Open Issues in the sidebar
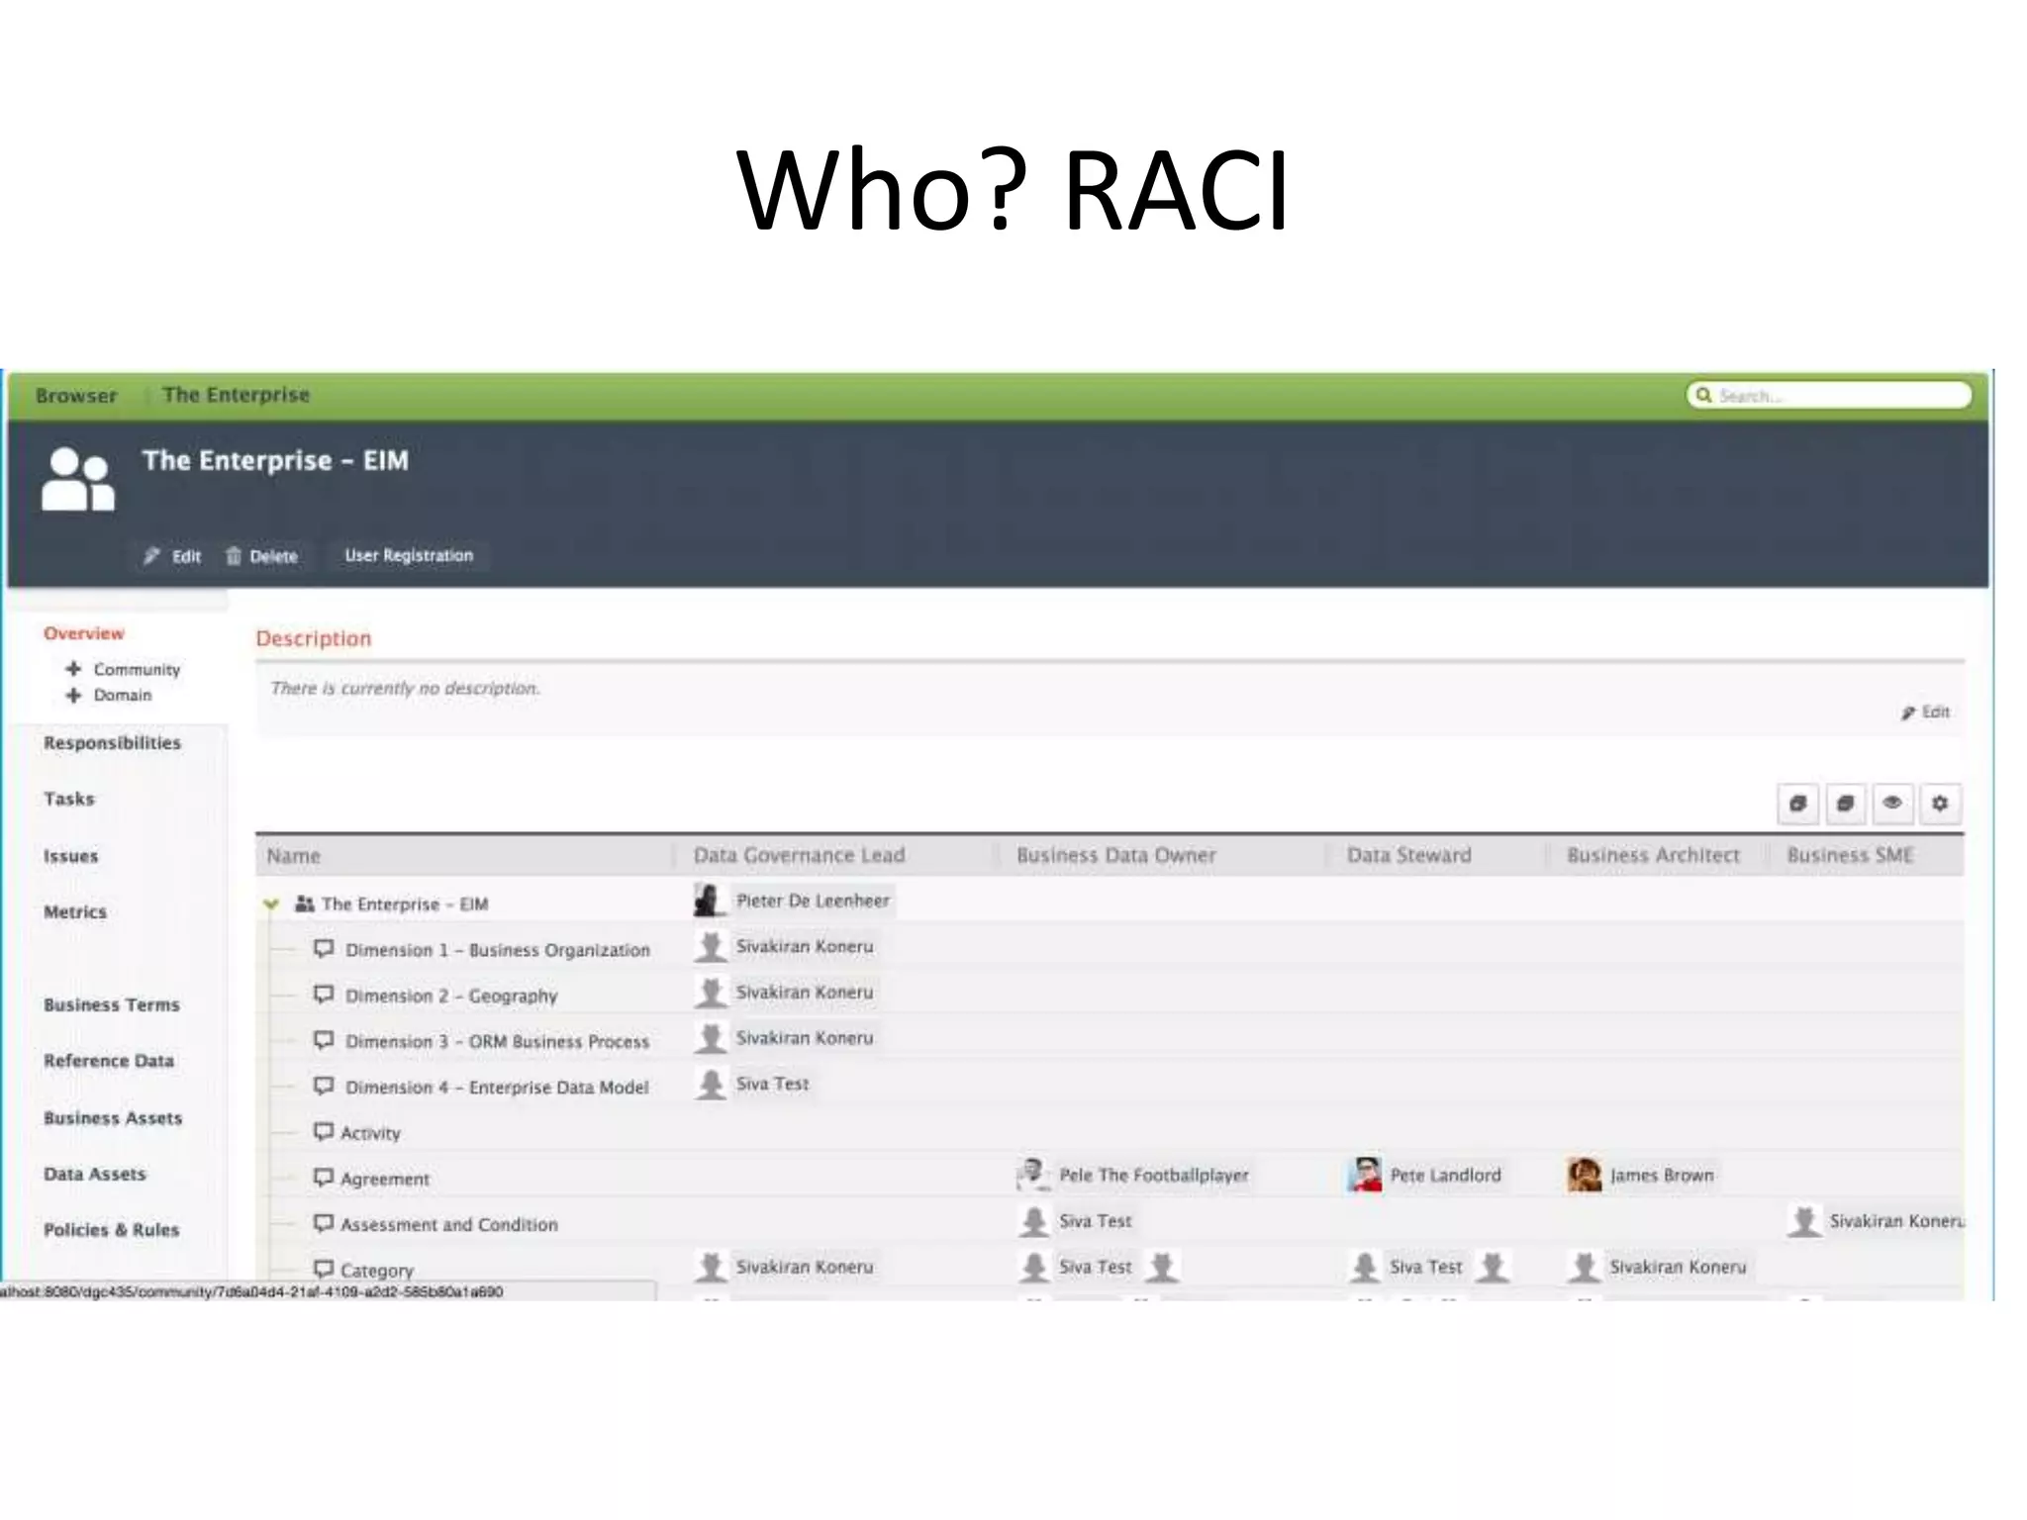 tap(70, 856)
